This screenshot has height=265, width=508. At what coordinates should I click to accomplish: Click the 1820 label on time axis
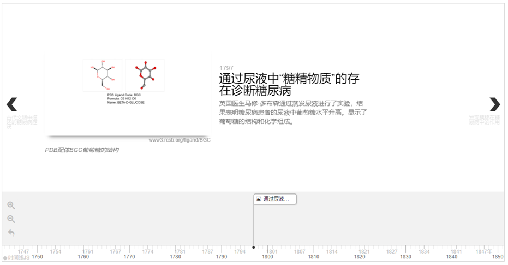(359, 257)
